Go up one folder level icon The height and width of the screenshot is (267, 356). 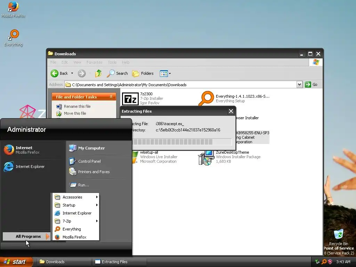click(x=98, y=73)
